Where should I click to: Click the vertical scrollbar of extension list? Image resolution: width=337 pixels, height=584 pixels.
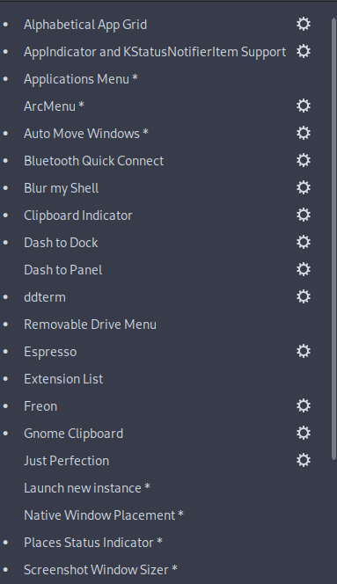333,239
